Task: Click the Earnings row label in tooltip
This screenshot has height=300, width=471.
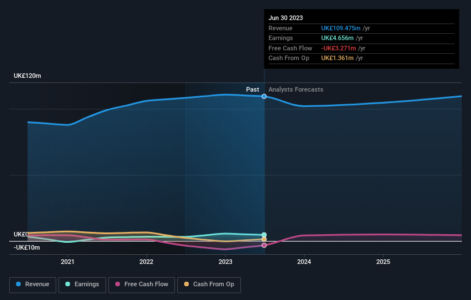Action: [281, 38]
